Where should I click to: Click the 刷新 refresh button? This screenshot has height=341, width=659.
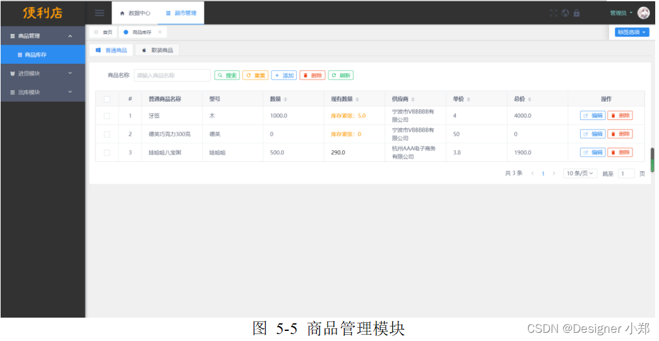tap(341, 75)
